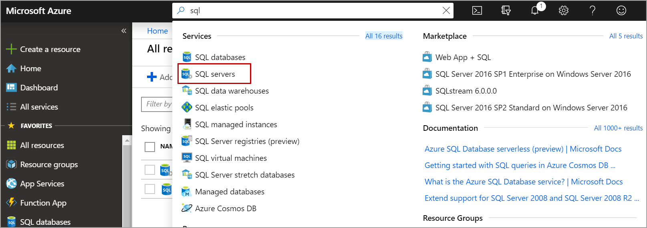Open Cloud Shell from the top bar
This screenshot has height=228, width=647.
pyautogui.click(x=477, y=11)
